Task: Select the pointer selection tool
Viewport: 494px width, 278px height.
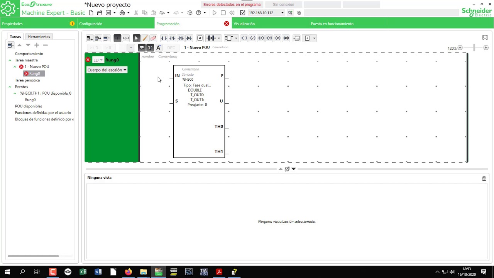Action: tap(136, 38)
